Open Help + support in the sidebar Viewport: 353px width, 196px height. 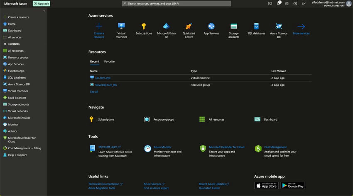[17, 155]
